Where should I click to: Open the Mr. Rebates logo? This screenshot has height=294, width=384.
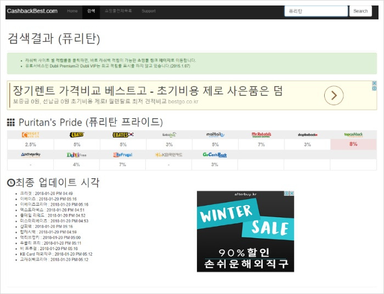261,134
